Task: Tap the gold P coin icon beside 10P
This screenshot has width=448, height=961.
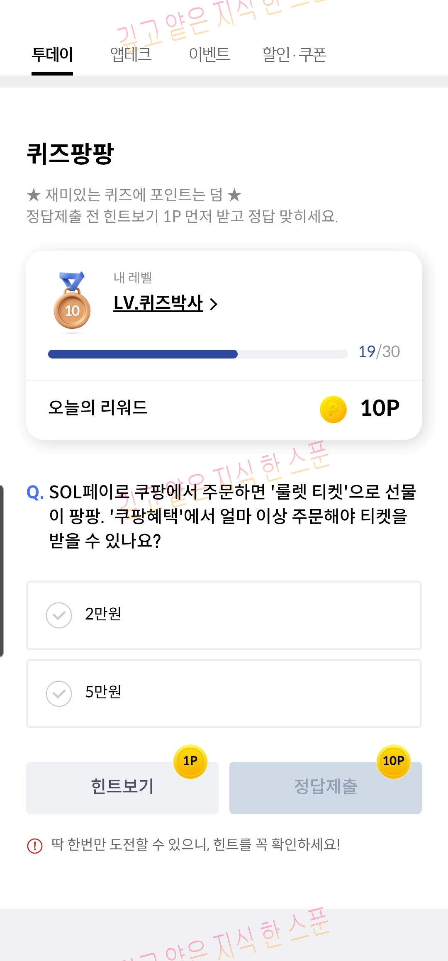Action: [333, 410]
